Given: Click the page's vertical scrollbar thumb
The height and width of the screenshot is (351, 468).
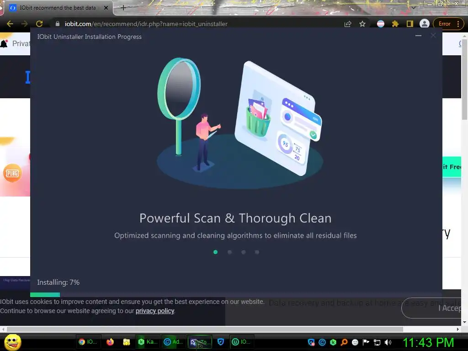Looking at the screenshot, I should (464, 79).
